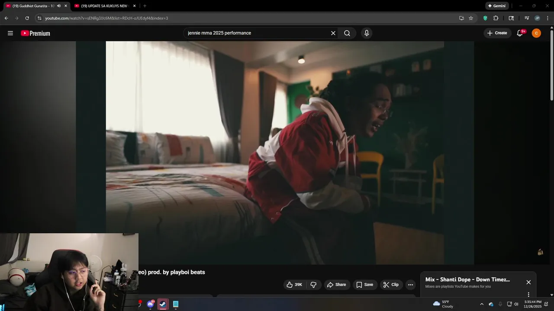Screen dimensions: 554x311
Task: Click the Create button in YouTube header
Action: 497,33
